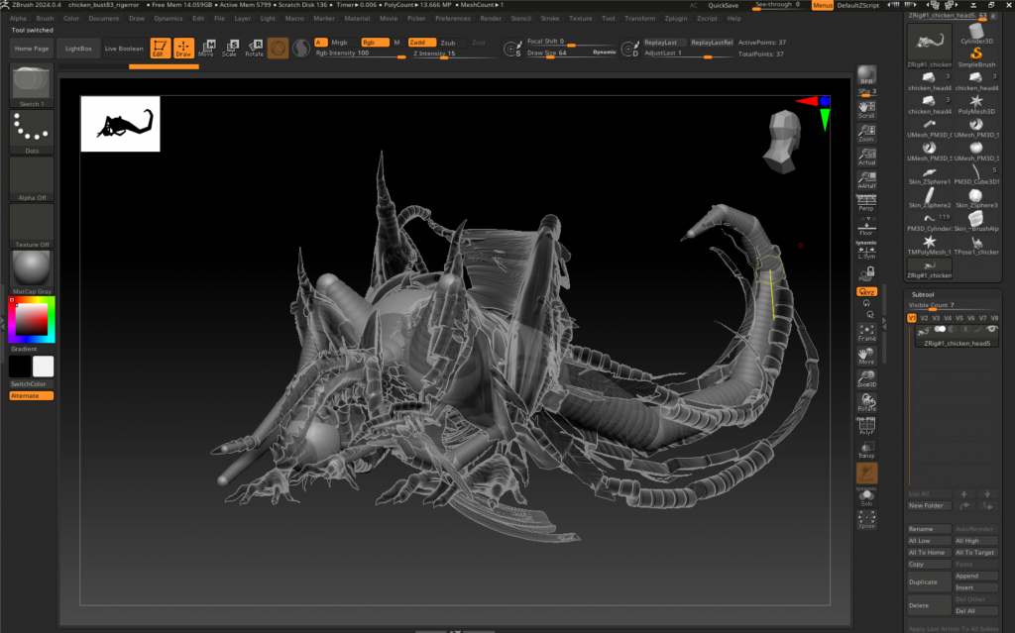Open the current tool thumbnail picker
This screenshot has width=1015, height=633.
click(x=929, y=46)
